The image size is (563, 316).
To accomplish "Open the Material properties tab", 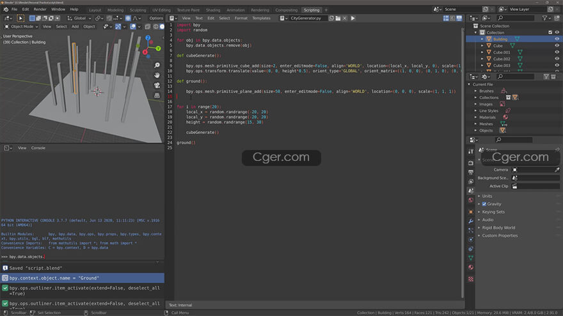I will (471, 267).
